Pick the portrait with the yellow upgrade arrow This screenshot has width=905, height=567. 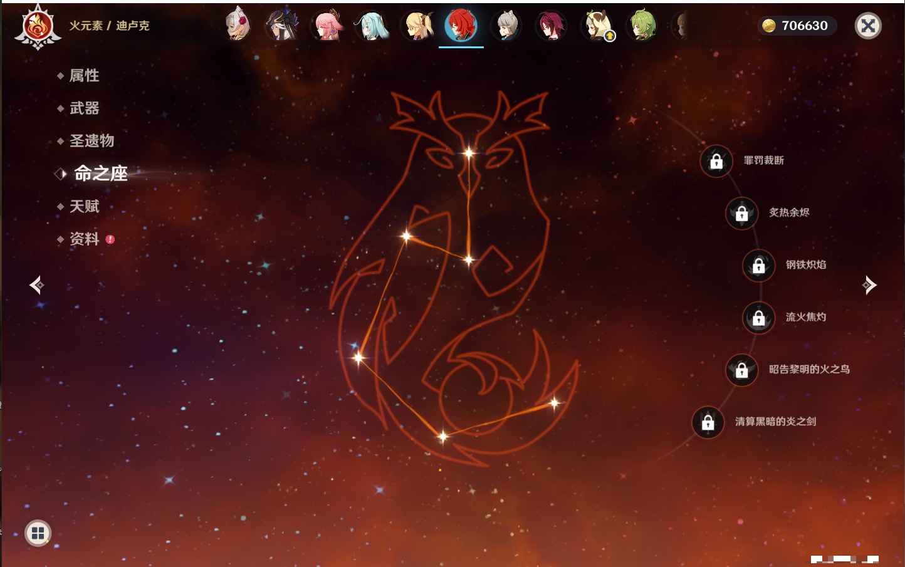pyautogui.click(x=597, y=25)
